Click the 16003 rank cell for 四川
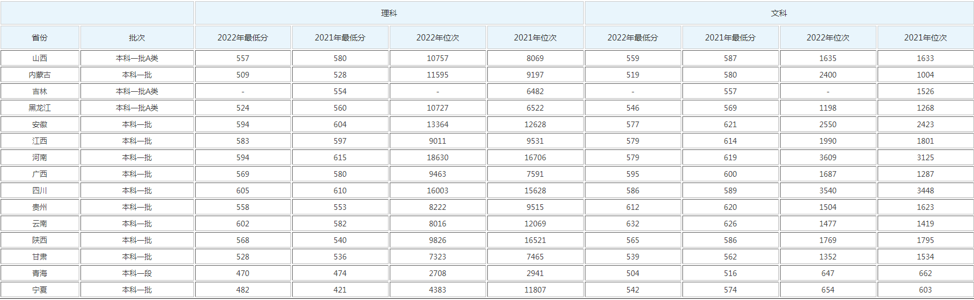This screenshot has height=300, width=974. click(438, 190)
